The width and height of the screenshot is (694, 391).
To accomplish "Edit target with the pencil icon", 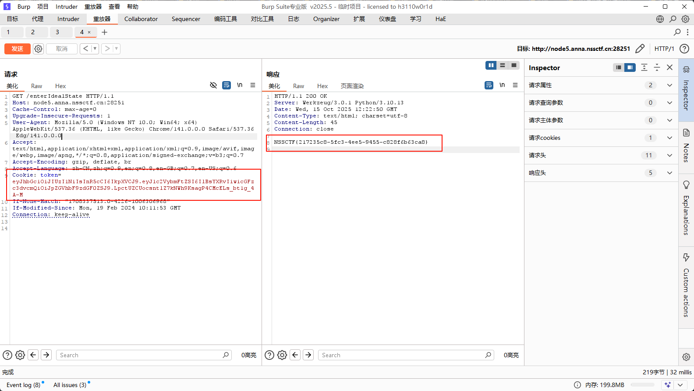I will [640, 49].
